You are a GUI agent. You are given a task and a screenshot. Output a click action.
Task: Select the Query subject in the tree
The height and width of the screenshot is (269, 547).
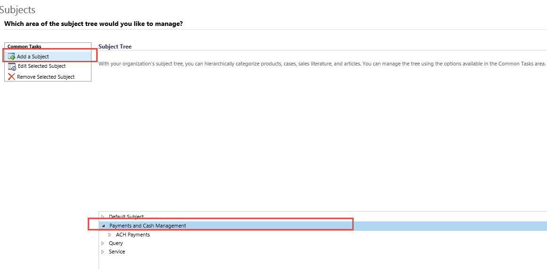point(116,243)
